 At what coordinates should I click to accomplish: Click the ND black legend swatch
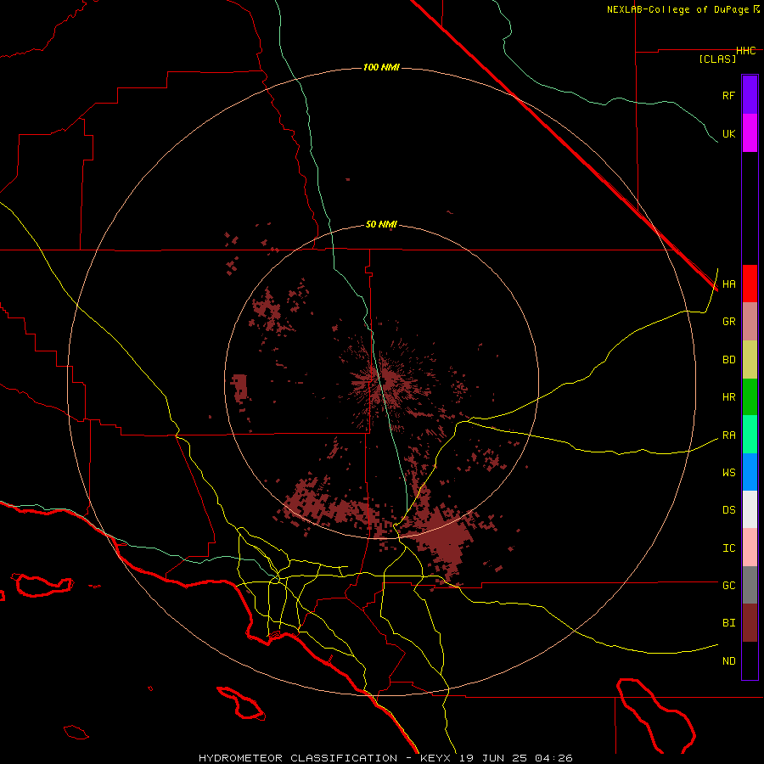(750, 660)
